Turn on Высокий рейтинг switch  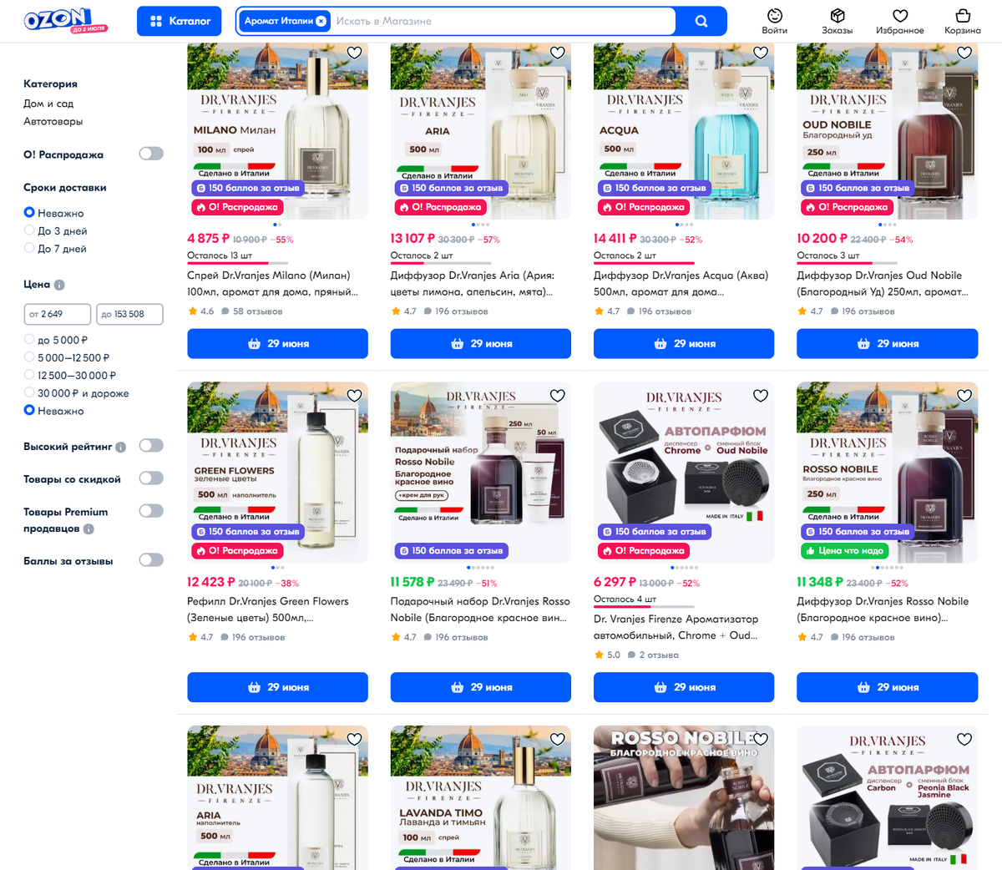(x=151, y=446)
